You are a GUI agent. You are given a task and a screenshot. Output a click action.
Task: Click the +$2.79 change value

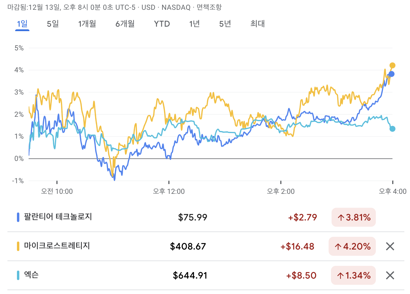point(302,217)
